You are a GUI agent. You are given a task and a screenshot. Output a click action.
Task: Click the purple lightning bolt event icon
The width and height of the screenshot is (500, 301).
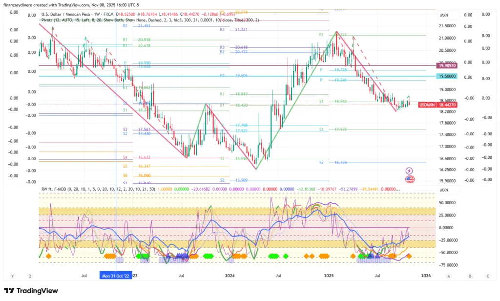409,171
